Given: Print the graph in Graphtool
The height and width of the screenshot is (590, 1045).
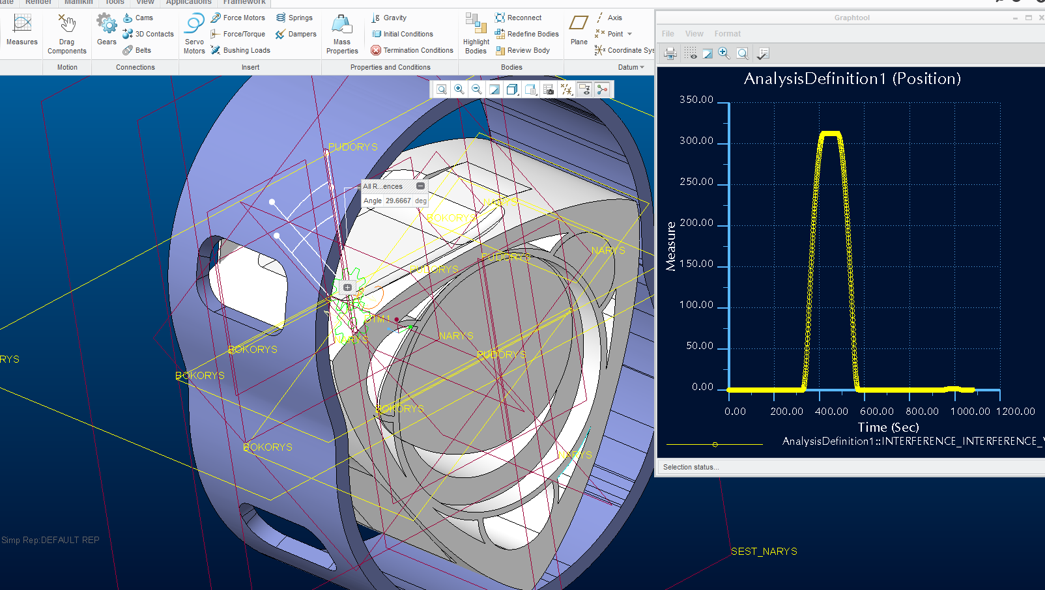Looking at the screenshot, I should pyautogui.click(x=670, y=53).
